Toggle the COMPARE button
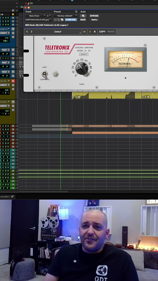 click(x=71, y=20)
